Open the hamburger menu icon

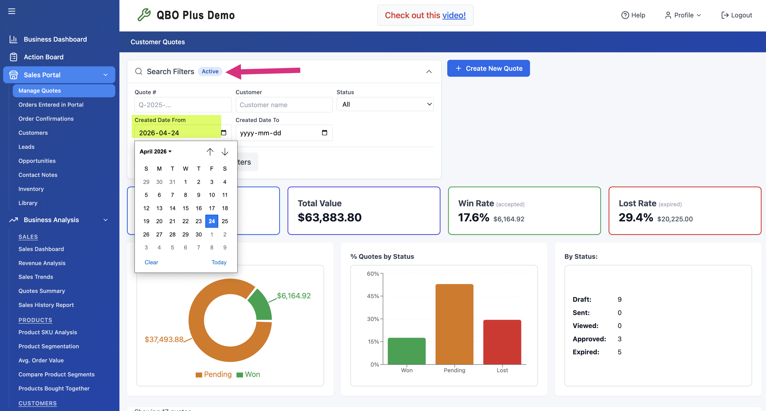12,11
